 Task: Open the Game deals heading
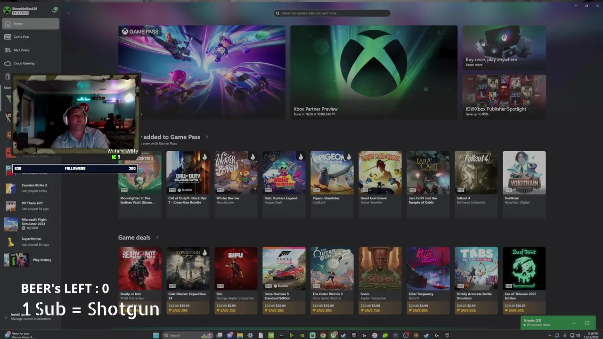tap(134, 237)
